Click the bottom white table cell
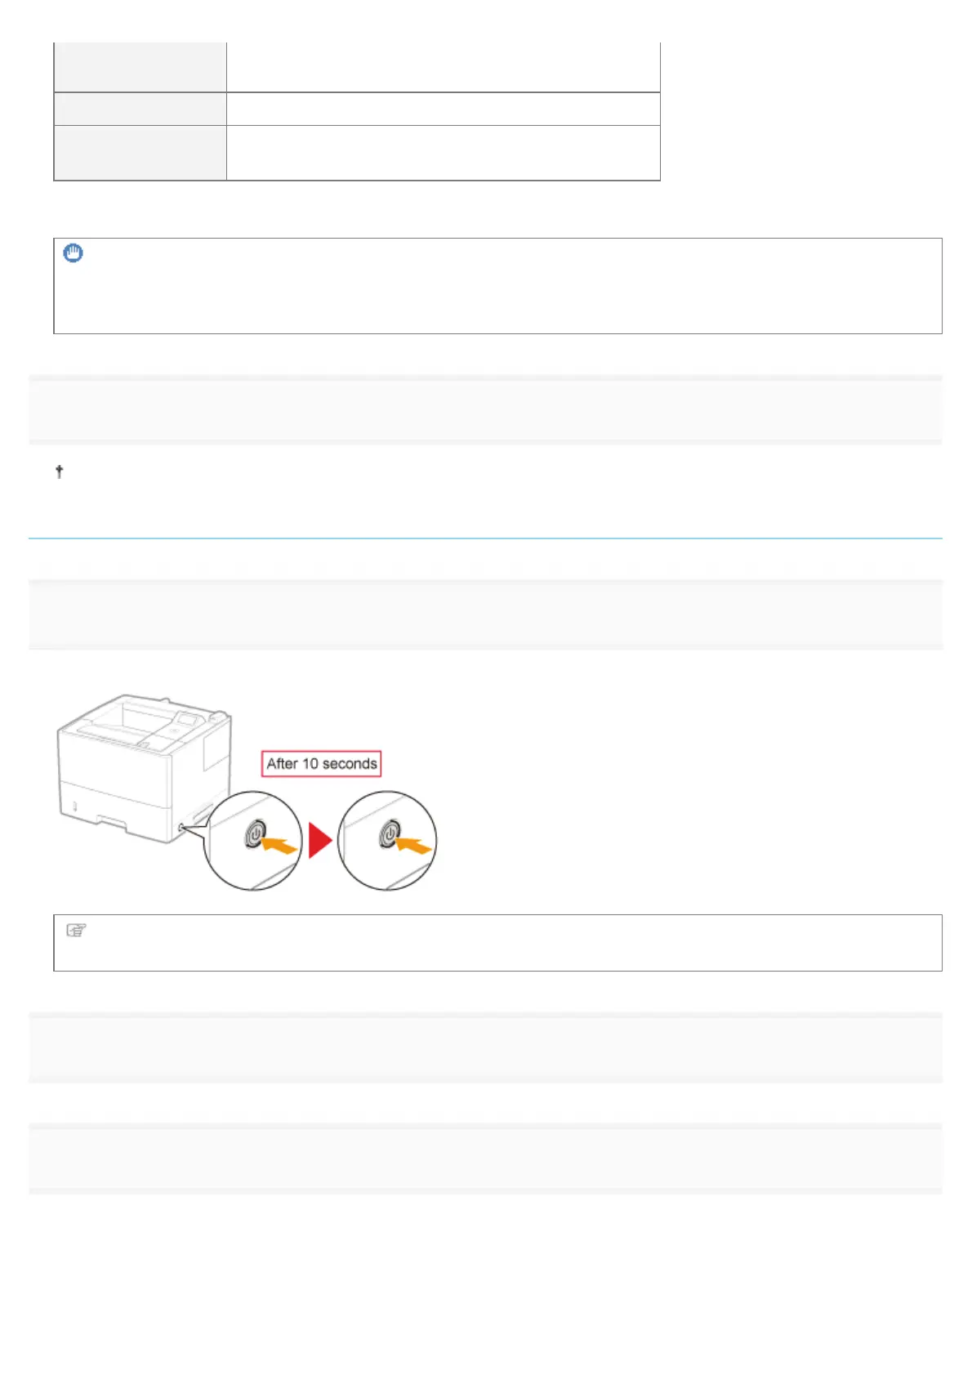972x1376 pixels. tap(443, 153)
